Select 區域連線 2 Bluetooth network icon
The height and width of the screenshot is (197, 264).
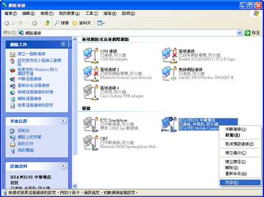[x=91, y=74]
